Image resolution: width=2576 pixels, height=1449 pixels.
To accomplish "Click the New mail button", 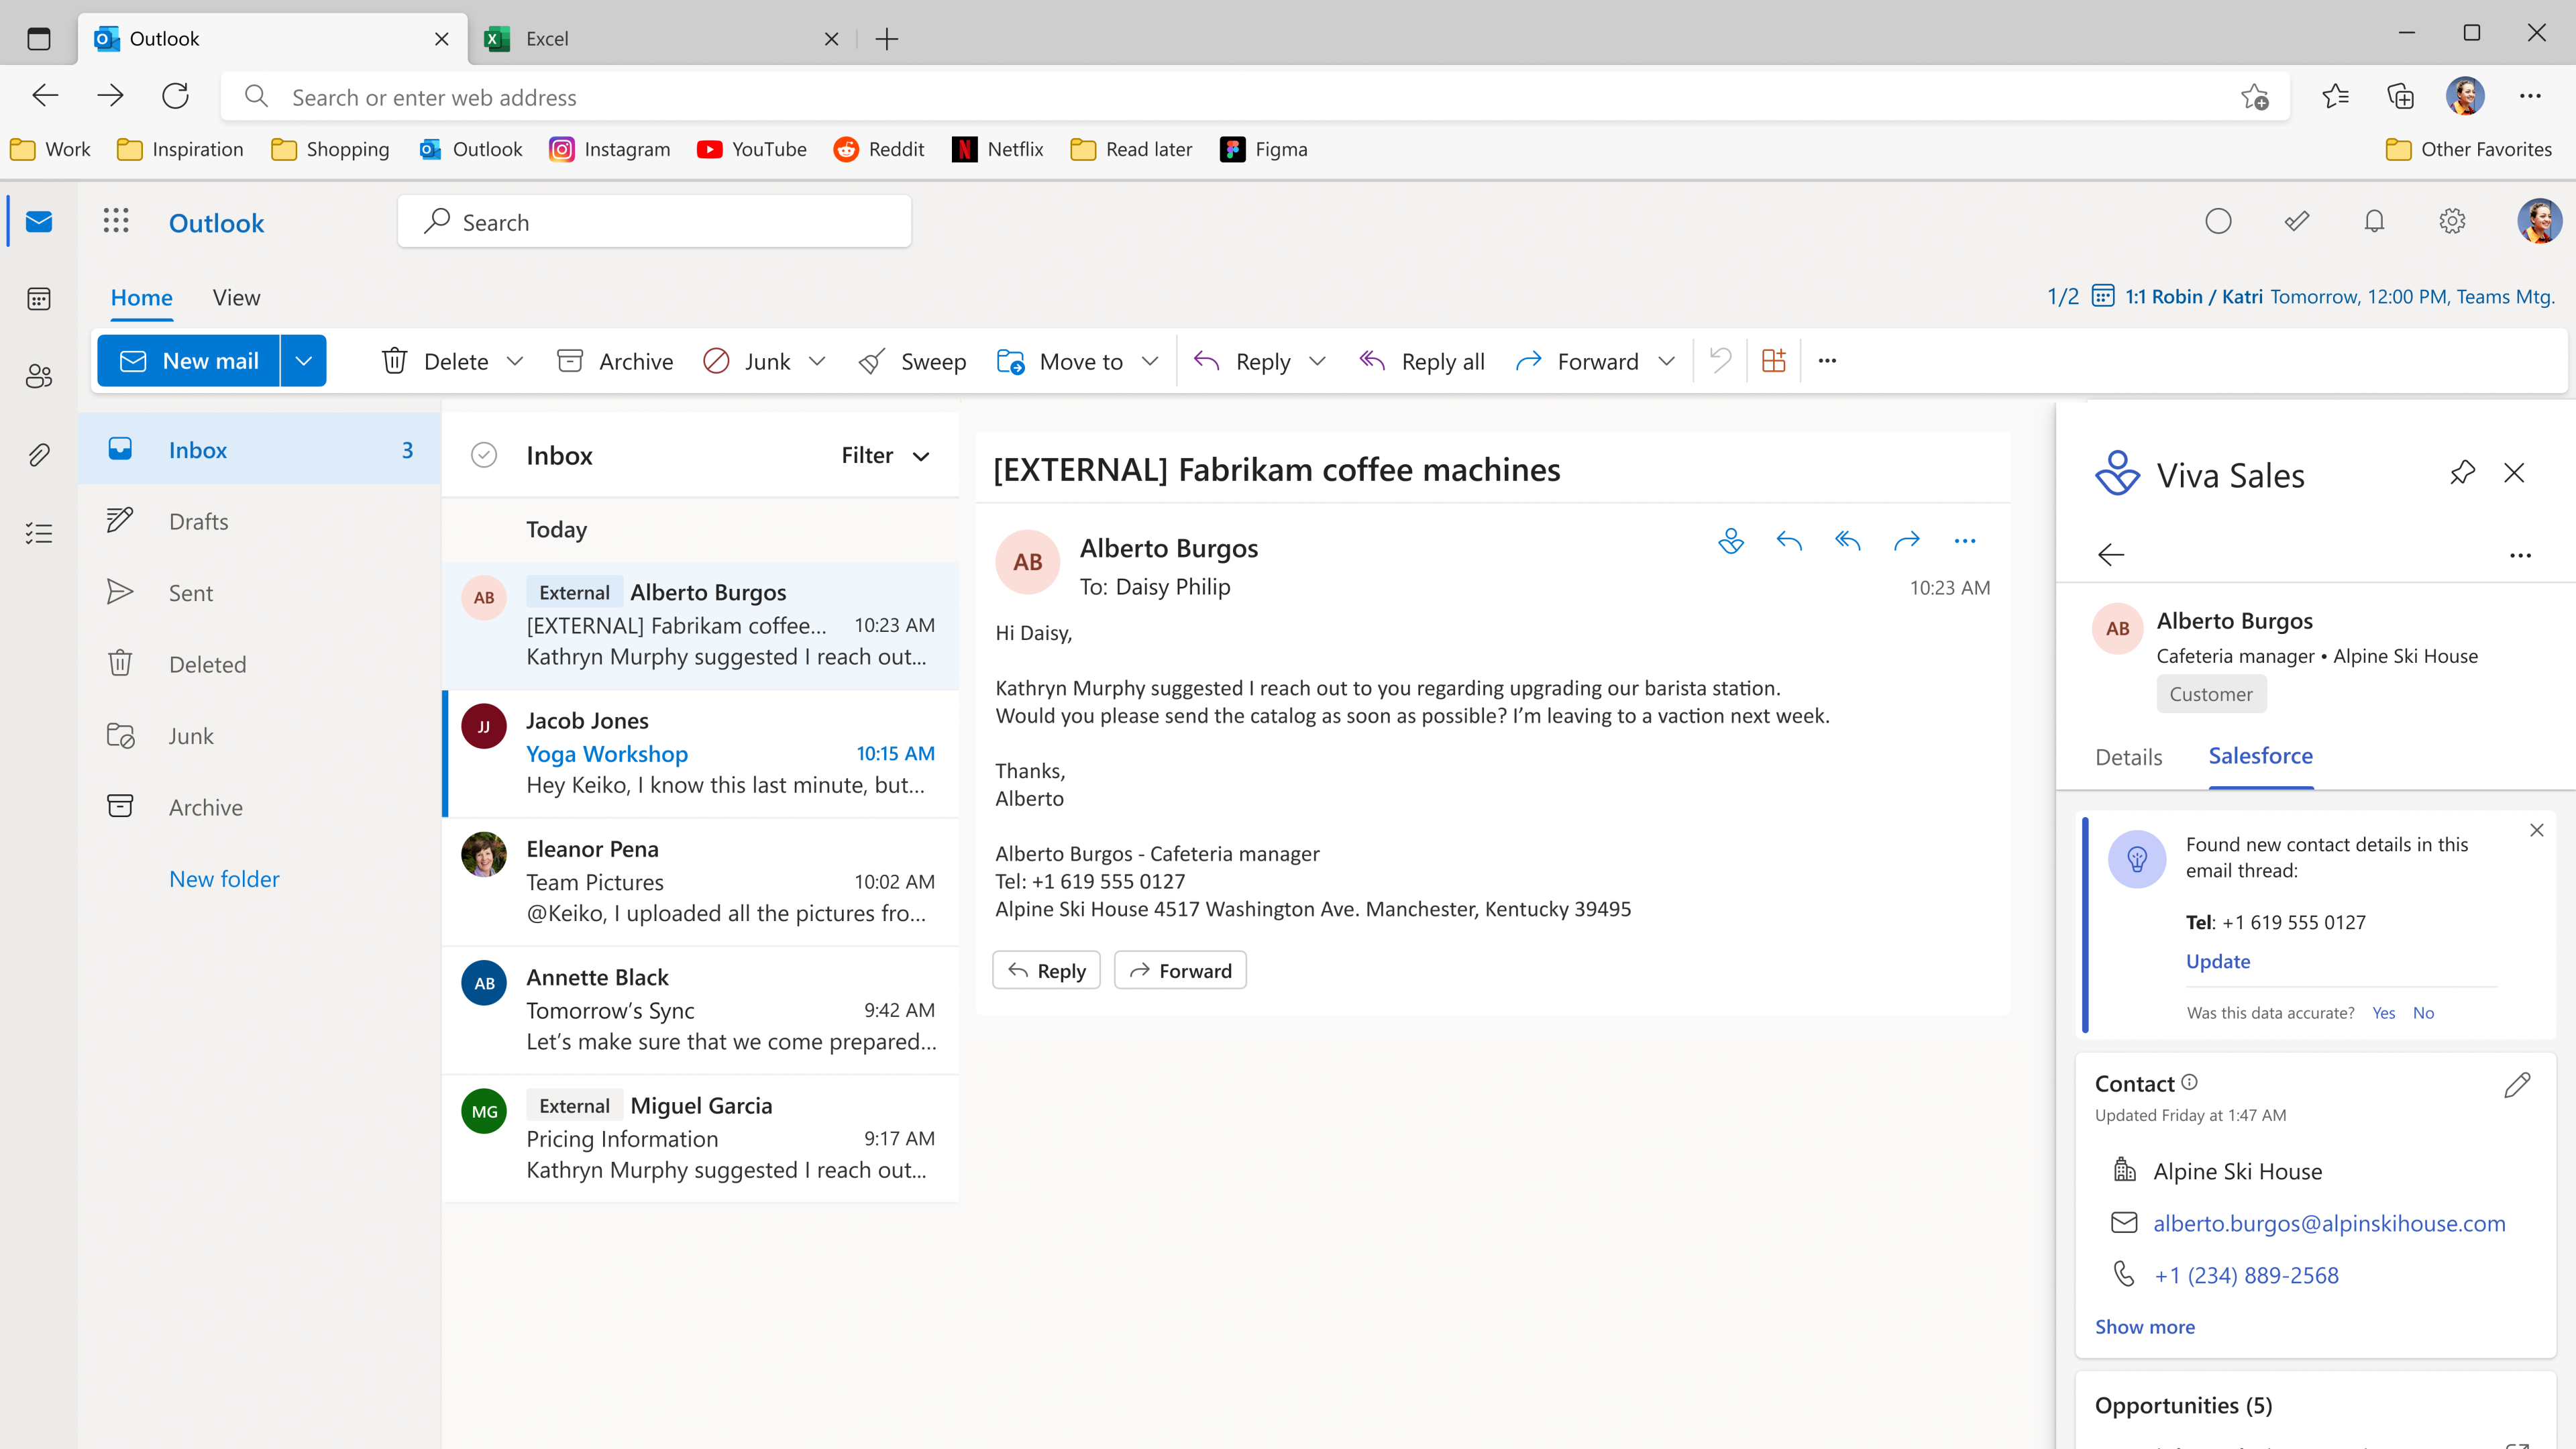I will click(x=189, y=360).
